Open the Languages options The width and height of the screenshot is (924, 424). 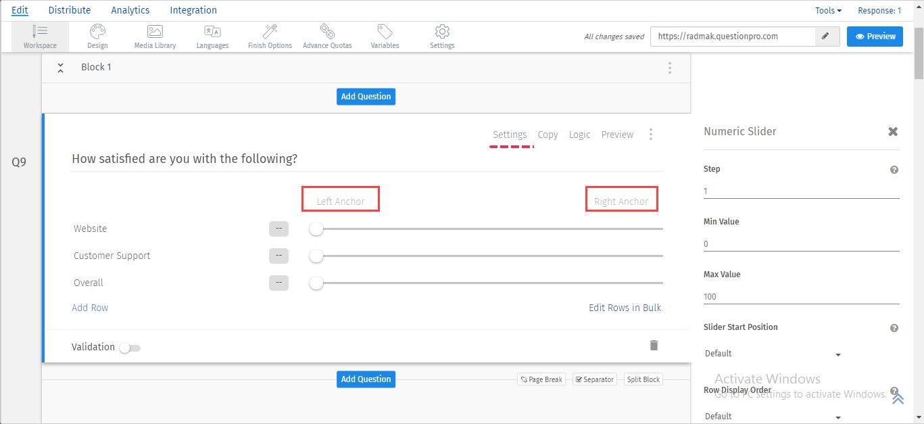pos(212,36)
